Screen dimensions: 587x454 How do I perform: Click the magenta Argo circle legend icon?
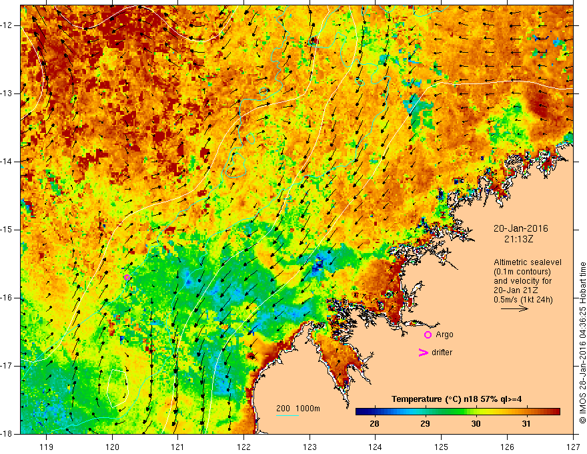[x=428, y=334]
